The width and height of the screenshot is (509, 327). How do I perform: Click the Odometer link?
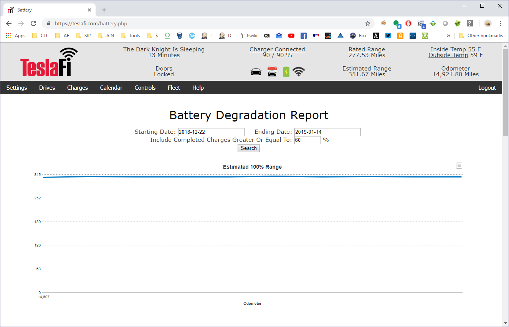pos(456,69)
